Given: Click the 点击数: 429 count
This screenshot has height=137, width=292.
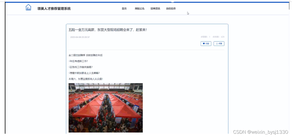Looking at the screenshot, I should click(x=218, y=37).
